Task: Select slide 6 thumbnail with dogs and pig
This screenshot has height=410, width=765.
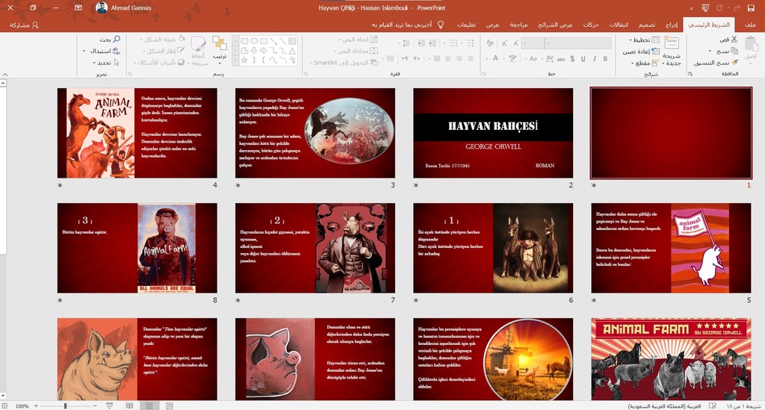Action: (x=493, y=248)
